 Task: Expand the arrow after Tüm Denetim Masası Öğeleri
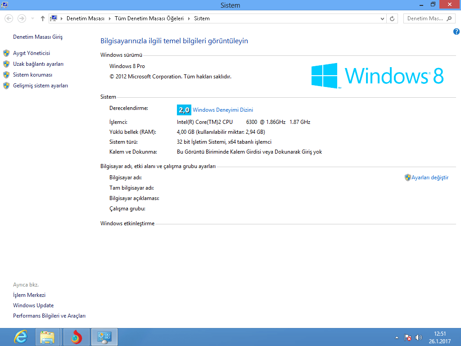click(x=189, y=18)
